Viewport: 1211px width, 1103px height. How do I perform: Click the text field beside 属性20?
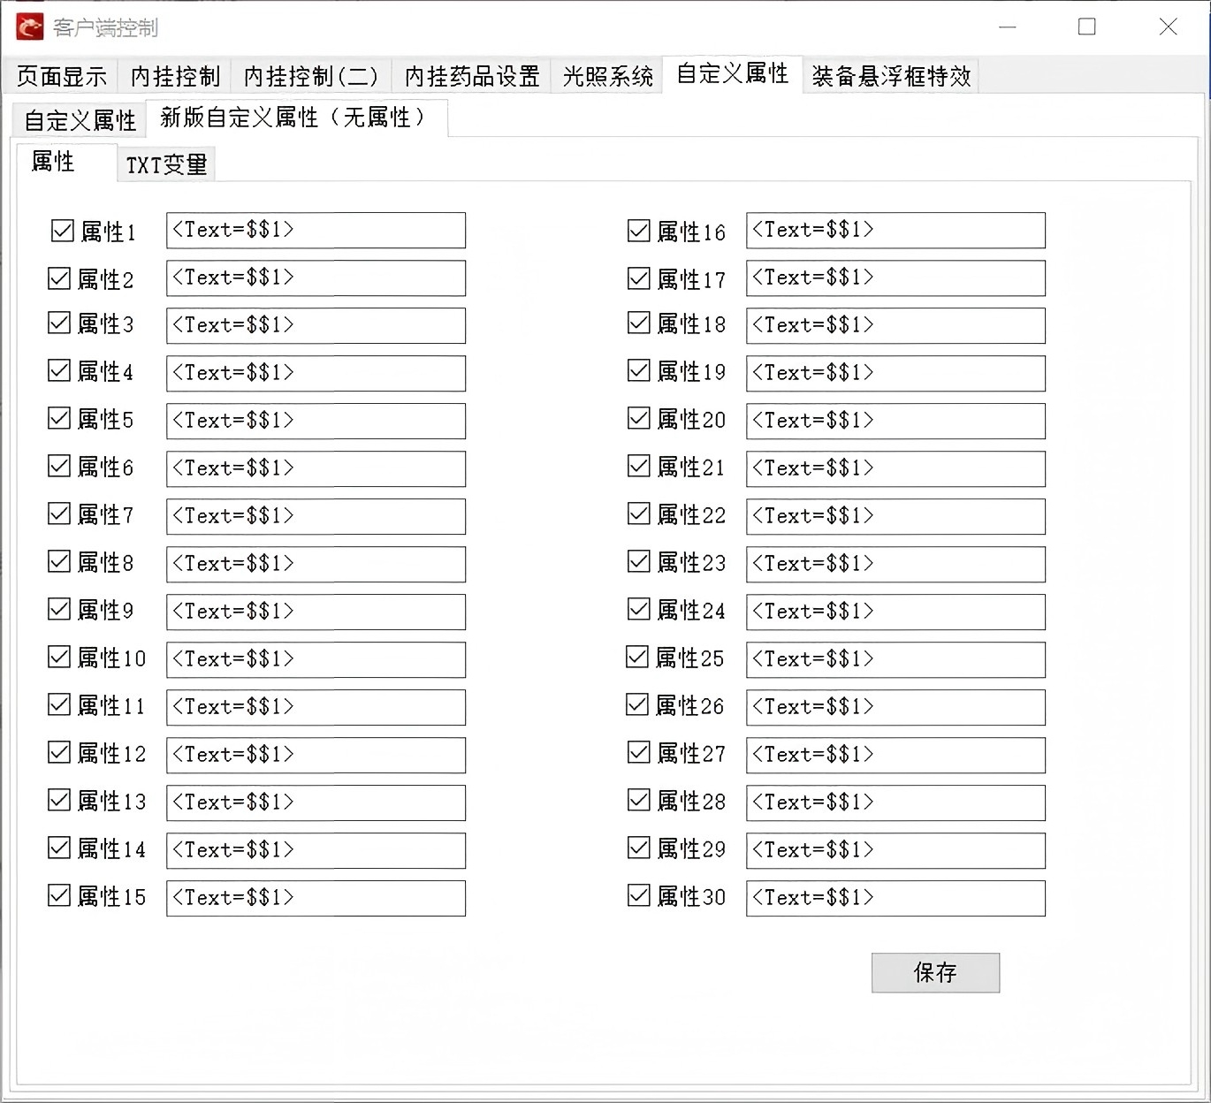click(895, 421)
